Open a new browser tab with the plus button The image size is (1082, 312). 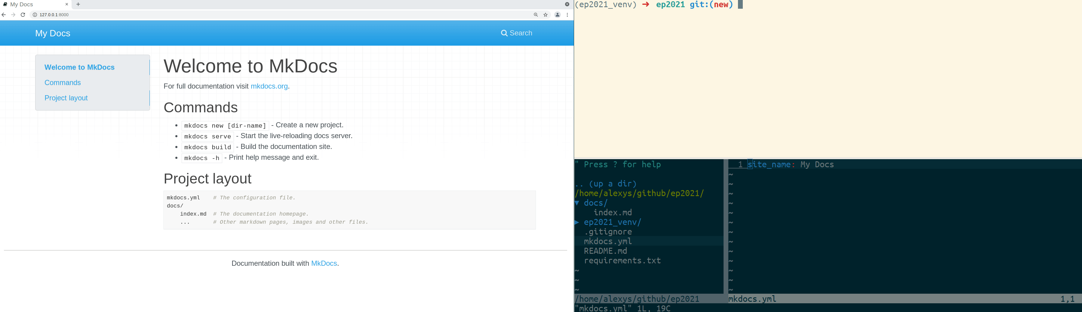[x=78, y=4]
